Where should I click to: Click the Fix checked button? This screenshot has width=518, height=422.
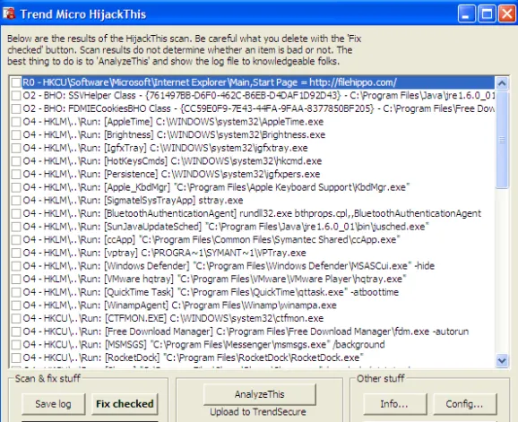coord(125,404)
